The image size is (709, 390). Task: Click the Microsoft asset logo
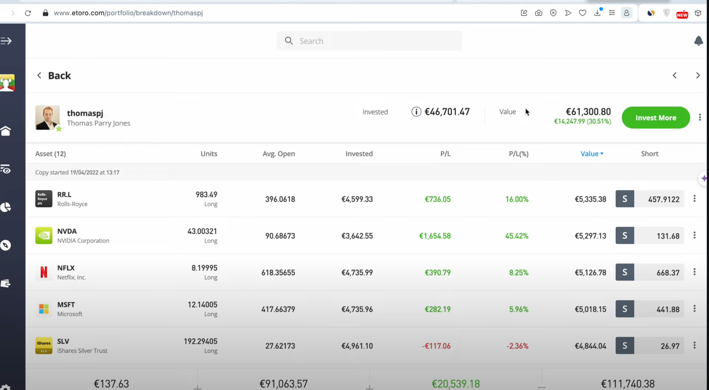[x=44, y=309]
